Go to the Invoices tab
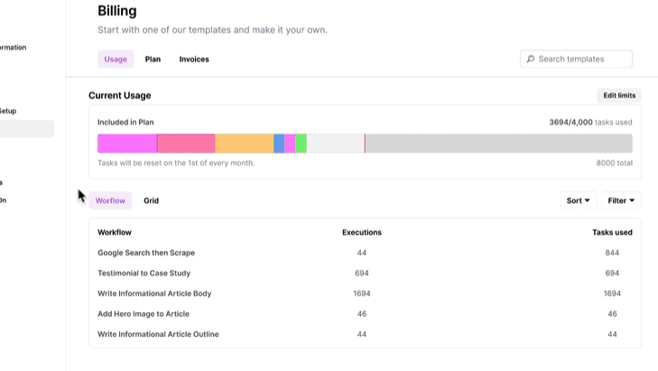 point(194,60)
